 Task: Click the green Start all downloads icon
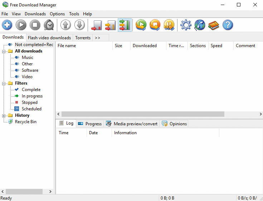141,25
